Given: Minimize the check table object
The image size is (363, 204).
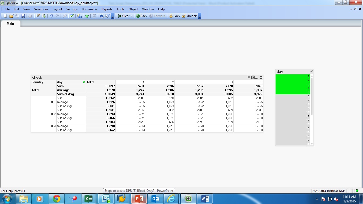Looking at the screenshot, I should coord(257,78).
